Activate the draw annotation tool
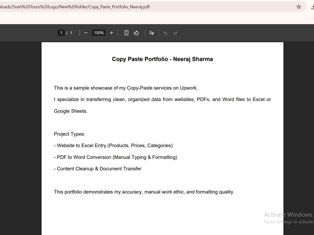The height and width of the screenshot is (235, 314). [152, 33]
